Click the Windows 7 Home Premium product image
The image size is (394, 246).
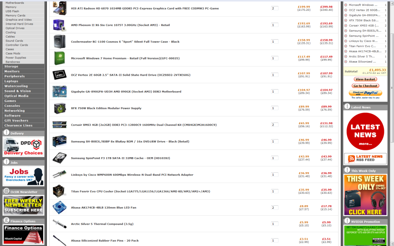pyautogui.click(x=60, y=58)
